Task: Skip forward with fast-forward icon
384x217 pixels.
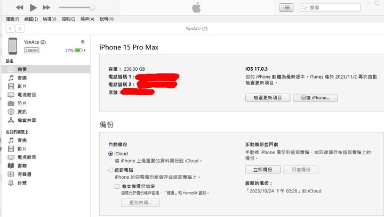Action: [x=46, y=7]
